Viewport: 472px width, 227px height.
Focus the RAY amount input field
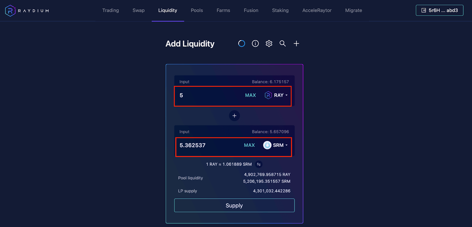coord(206,95)
